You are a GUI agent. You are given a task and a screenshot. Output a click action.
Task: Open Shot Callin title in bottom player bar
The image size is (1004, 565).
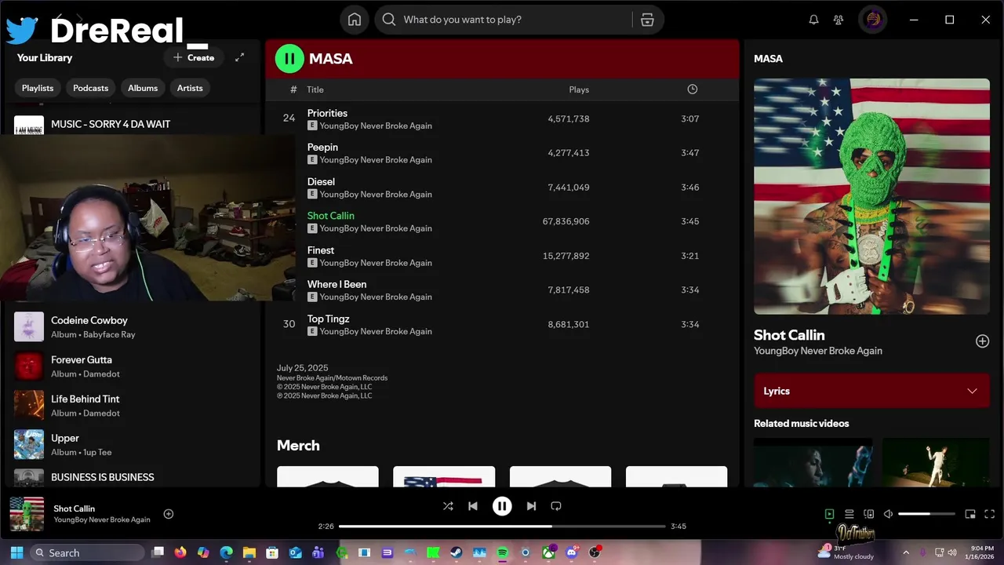click(x=74, y=508)
